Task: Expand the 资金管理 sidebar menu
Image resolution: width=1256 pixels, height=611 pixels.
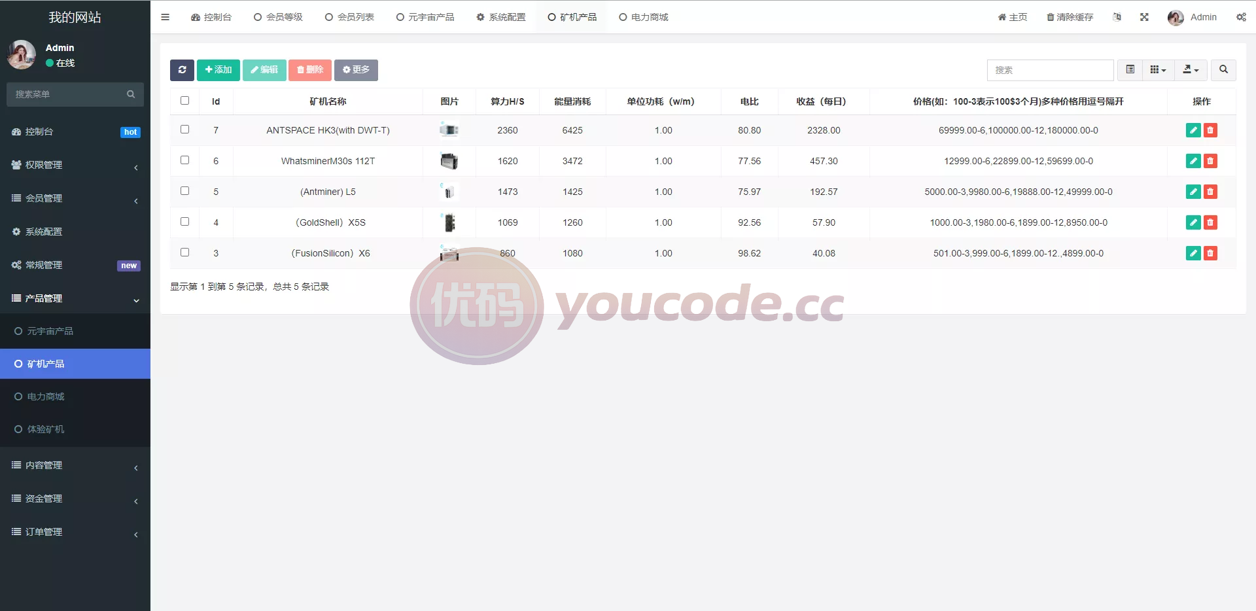Action: (75, 498)
